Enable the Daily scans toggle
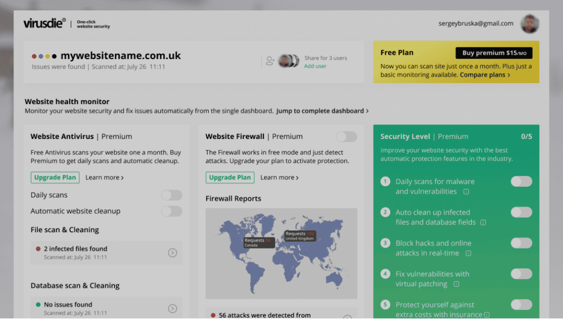563x327 pixels. (x=171, y=195)
